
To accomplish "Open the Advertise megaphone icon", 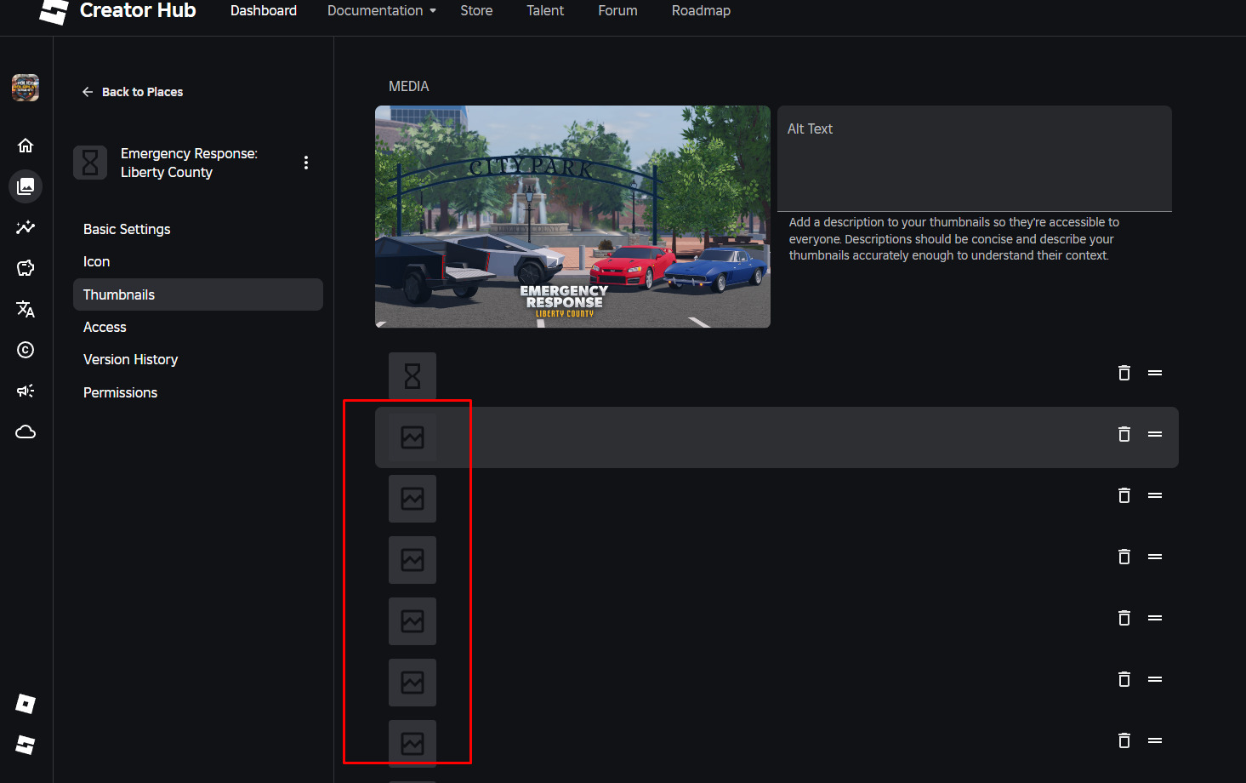I will coord(26,391).
